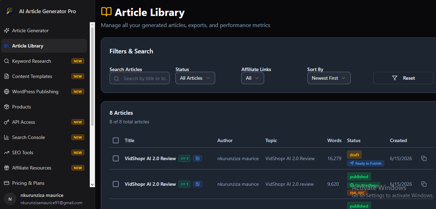Click the sparkle icon beside Article Generator
436x209 pixels.
click(6, 31)
